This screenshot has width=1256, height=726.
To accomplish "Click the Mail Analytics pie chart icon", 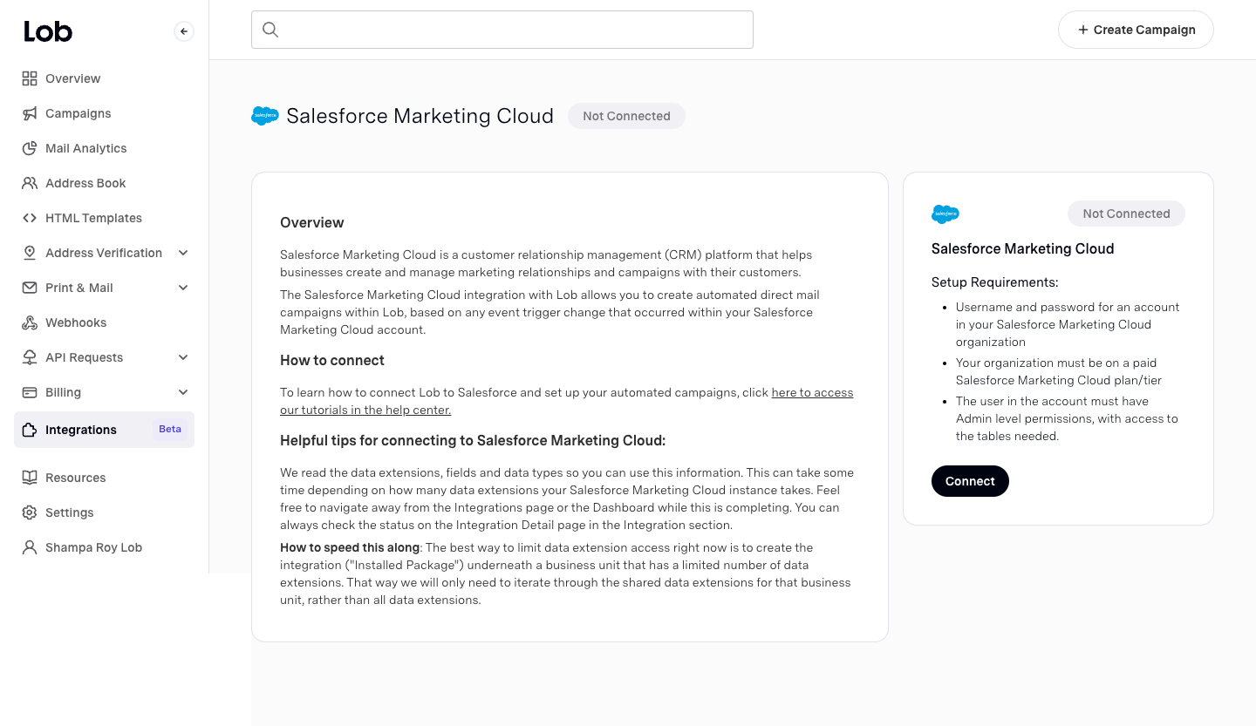I will point(30,148).
